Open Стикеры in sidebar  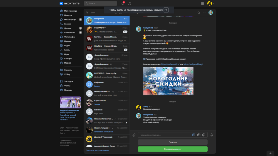[x=68, y=59]
